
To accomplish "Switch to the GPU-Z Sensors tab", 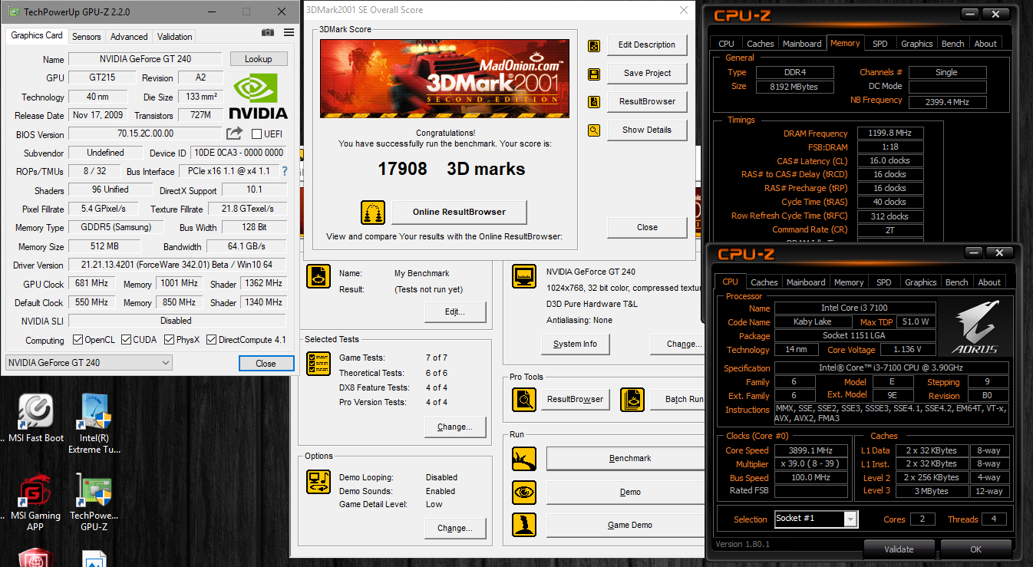I will (x=87, y=37).
